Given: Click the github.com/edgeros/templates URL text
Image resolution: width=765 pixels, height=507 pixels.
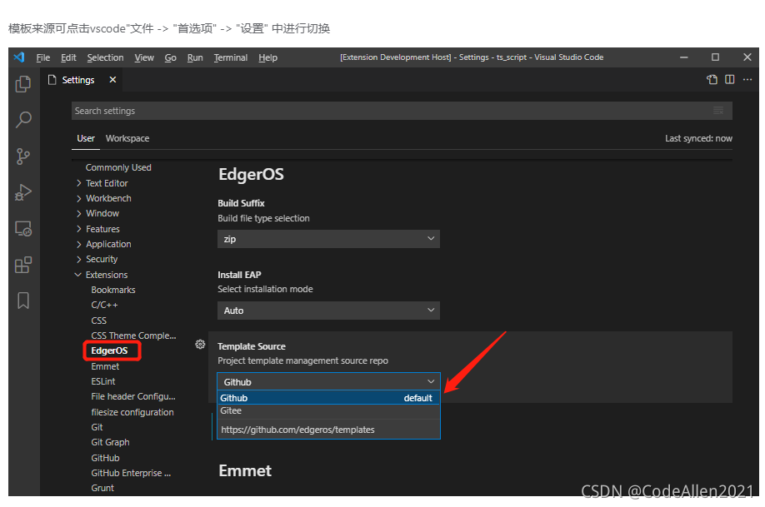Looking at the screenshot, I should pyautogui.click(x=297, y=430).
